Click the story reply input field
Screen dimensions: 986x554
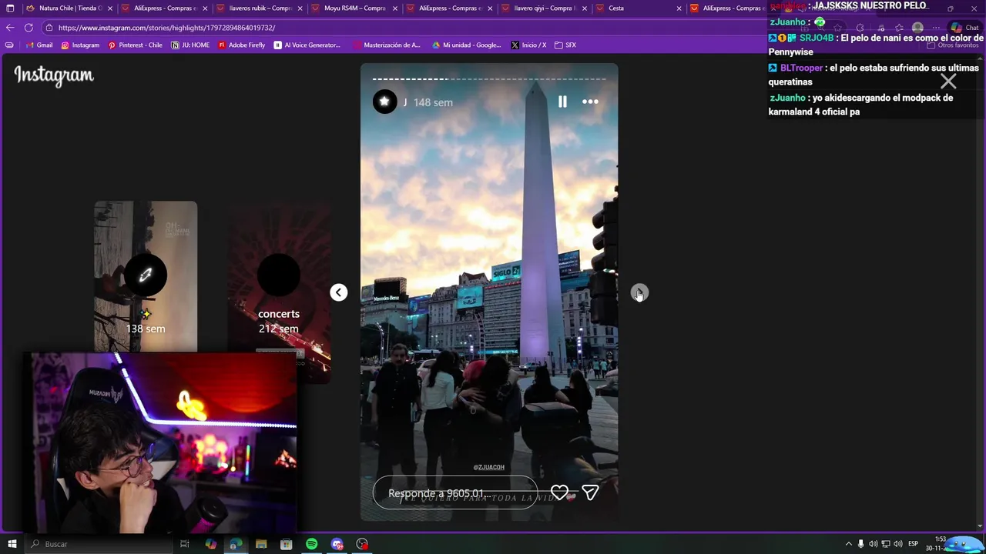[x=455, y=492]
